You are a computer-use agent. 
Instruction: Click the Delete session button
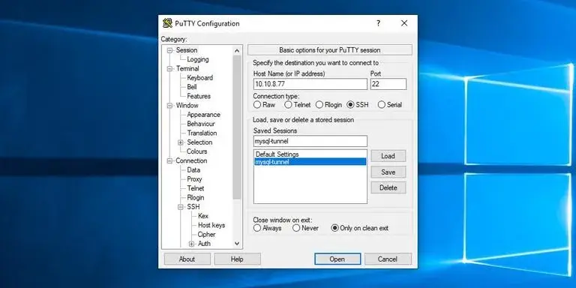tap(388, 187)
